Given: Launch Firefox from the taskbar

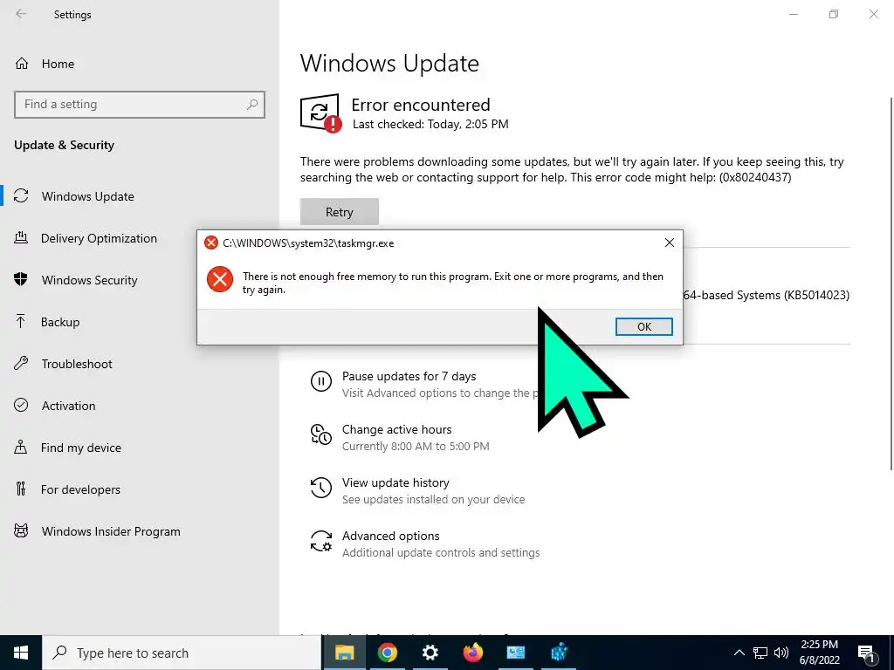Looking at the screenshot, I should pos(472,653).
